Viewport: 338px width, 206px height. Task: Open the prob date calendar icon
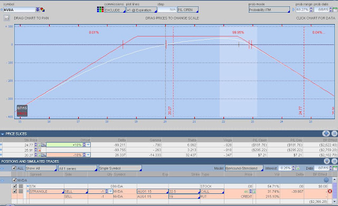[x=335, y=10]
